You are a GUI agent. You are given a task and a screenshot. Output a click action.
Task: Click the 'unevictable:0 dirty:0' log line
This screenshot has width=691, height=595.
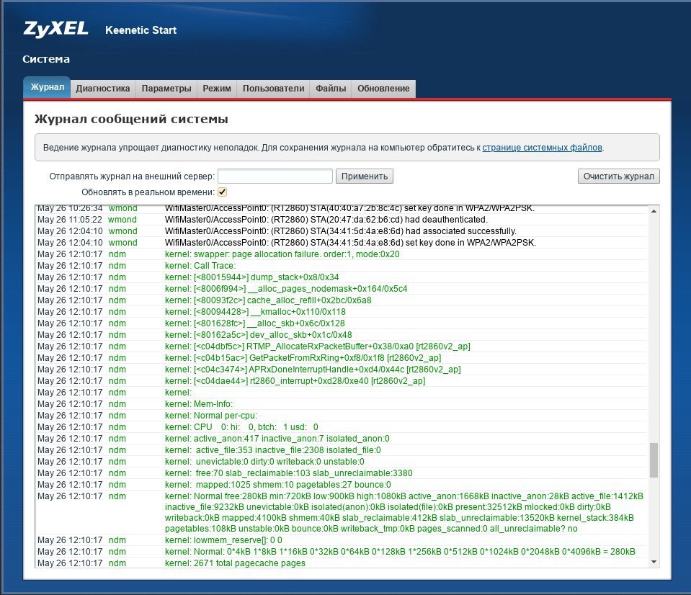point(342,461)
